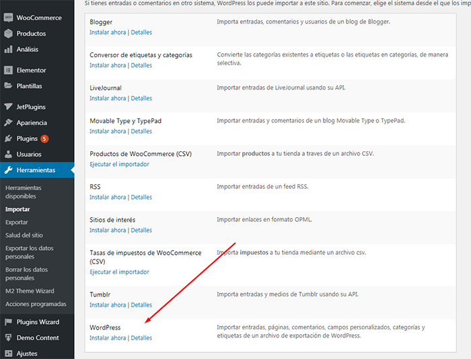471x359 pixels.
Task: Click the JetPlugins icon
Action: pos(8,107)
